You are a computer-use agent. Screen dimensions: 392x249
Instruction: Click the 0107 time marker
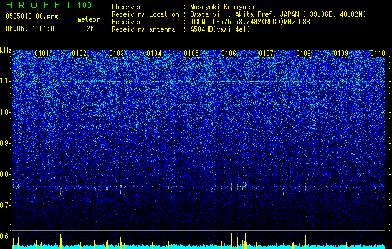pyautogui.click(x=266, y=54)
